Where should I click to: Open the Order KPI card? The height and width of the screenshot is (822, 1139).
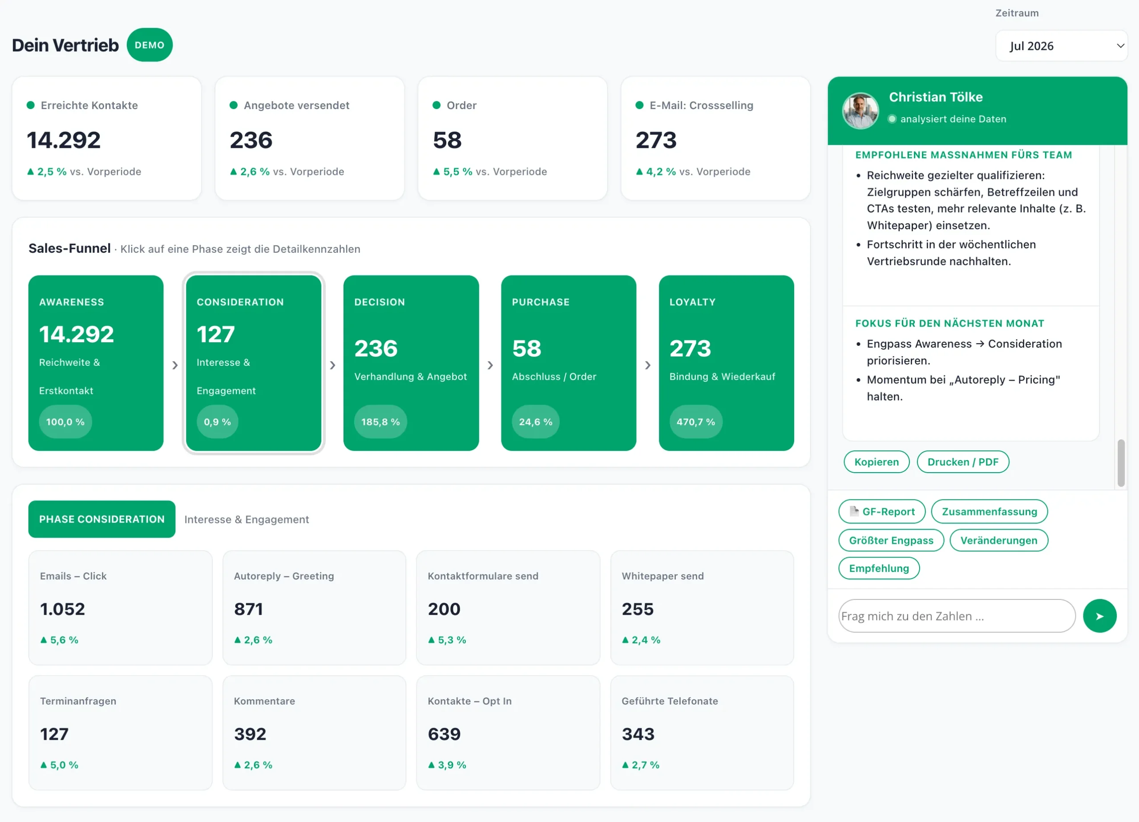click(x=513, y=138)
